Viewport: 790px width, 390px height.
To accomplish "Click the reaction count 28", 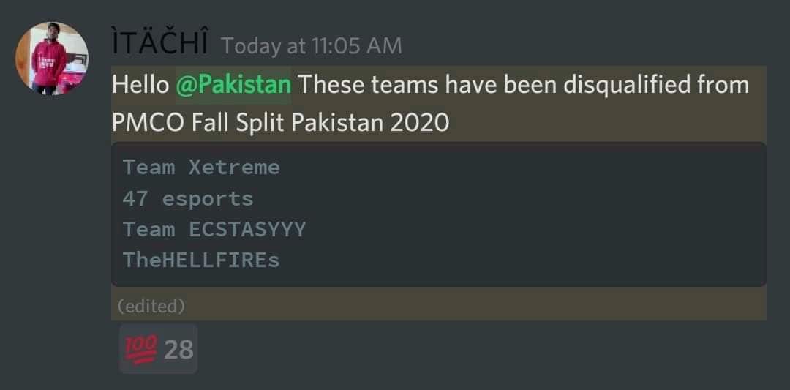I will click(179, 350).
